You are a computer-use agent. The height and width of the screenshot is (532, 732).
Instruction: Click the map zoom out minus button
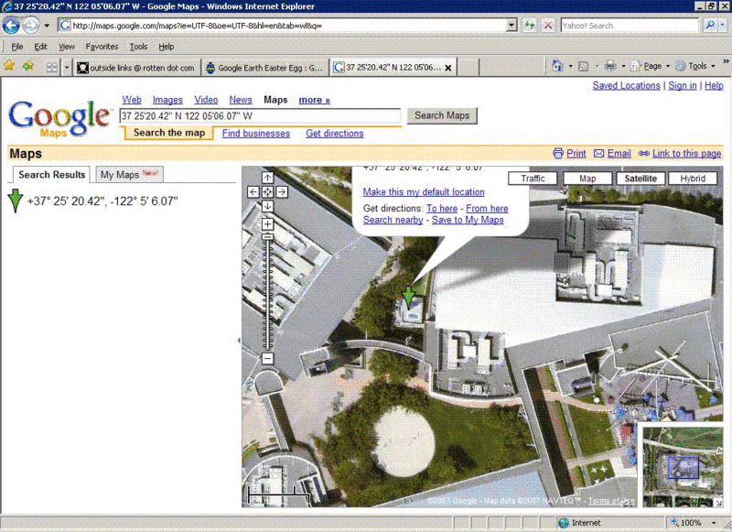[x=267, y=359]
